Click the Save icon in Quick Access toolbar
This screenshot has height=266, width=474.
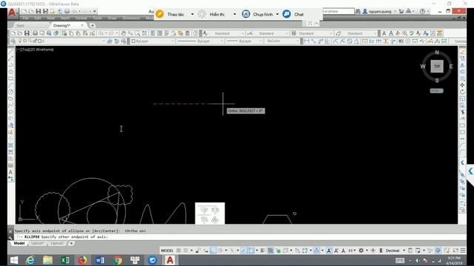[x=39, y=12]
